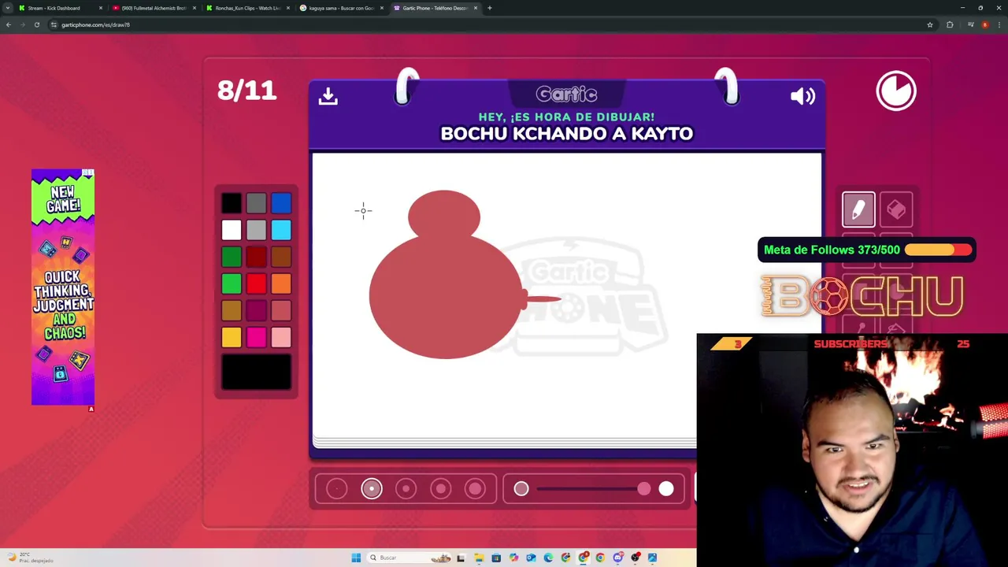Open Outlook from the taskbar
This screenshot has height=567, width=1008.
click(x=531, y=558)
